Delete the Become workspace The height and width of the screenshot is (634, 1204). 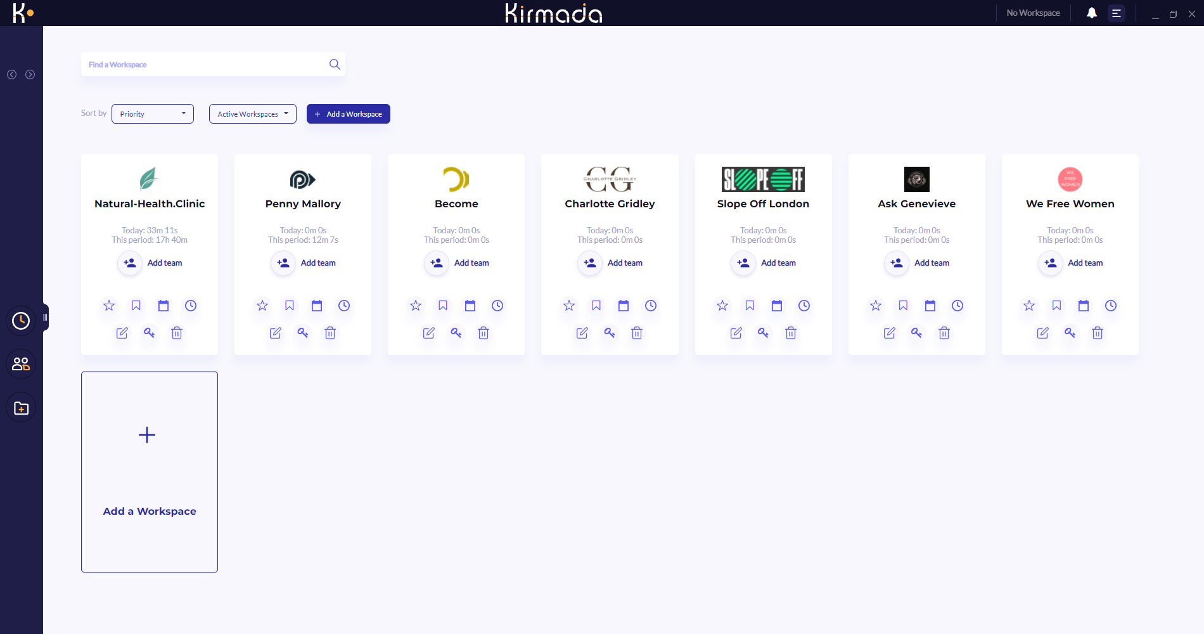coord(483,333)
